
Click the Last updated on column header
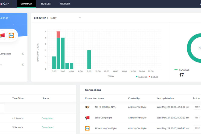165,98
